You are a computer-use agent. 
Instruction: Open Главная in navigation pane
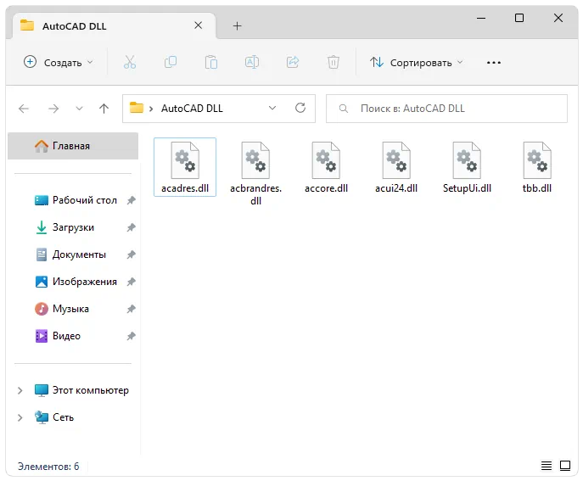(73, 146)
